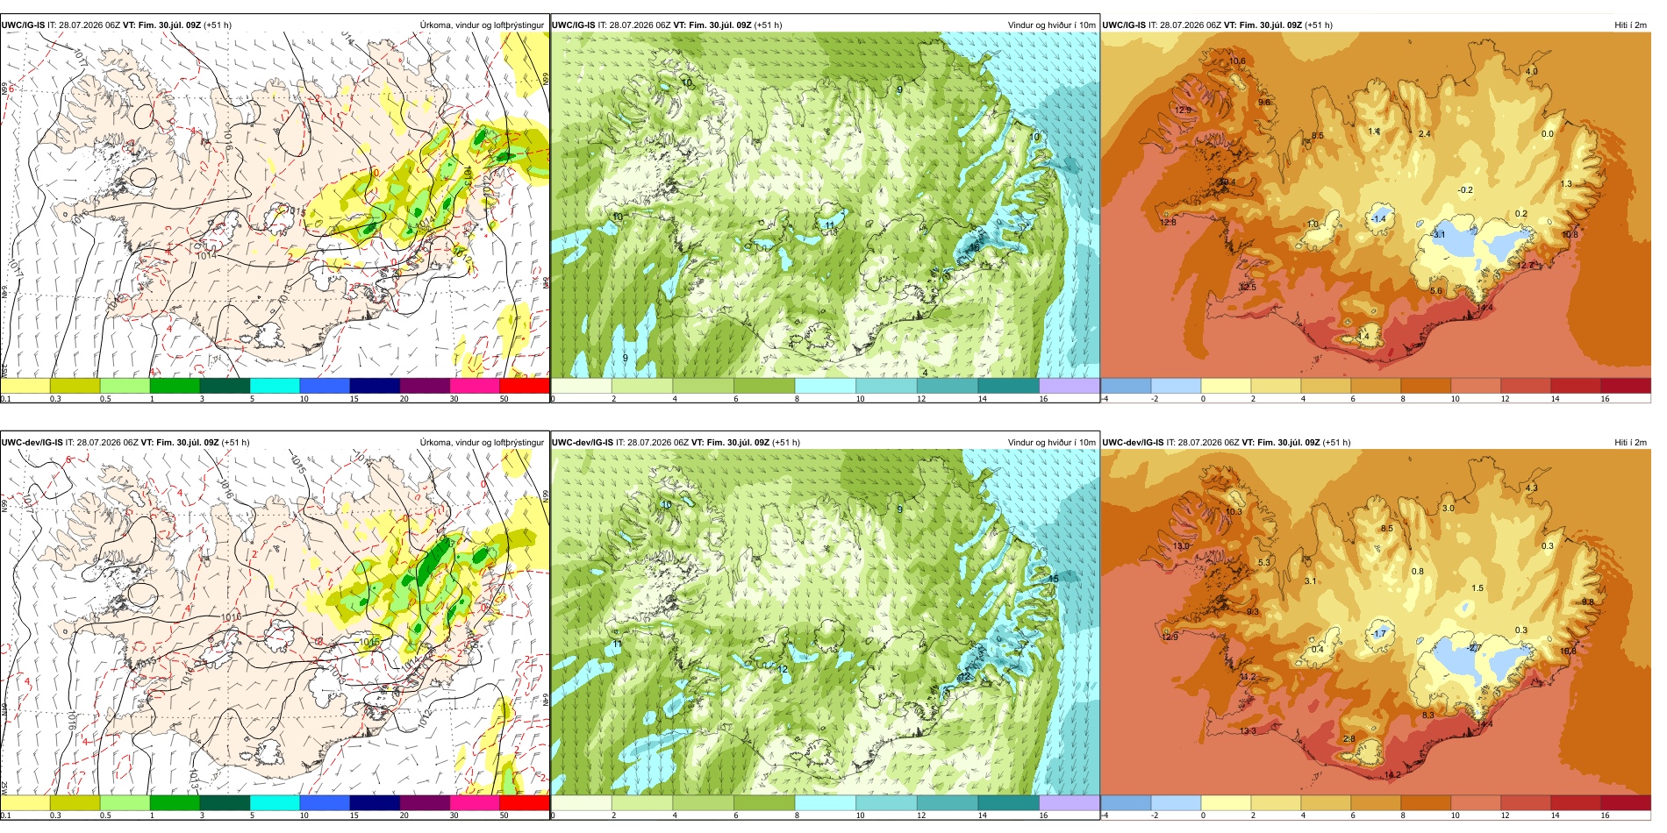Click the 'Úrkoma, vindur og loftþrýstingur' title in the UWC-dev panel
The image size is (1667, 833).
pyautogui.click(x=482, y=443)
